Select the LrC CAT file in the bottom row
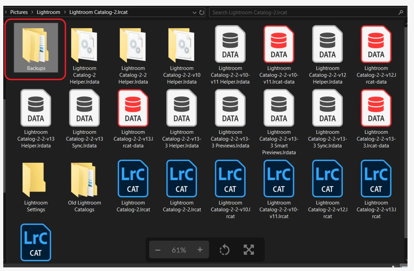 coord(36,242)
